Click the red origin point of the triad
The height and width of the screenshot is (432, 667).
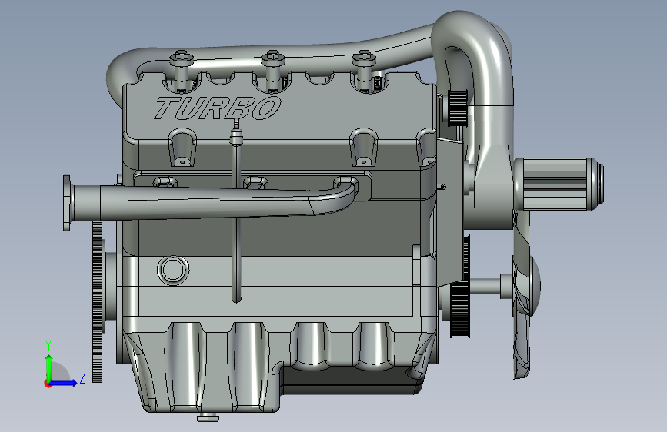[48, 384]
